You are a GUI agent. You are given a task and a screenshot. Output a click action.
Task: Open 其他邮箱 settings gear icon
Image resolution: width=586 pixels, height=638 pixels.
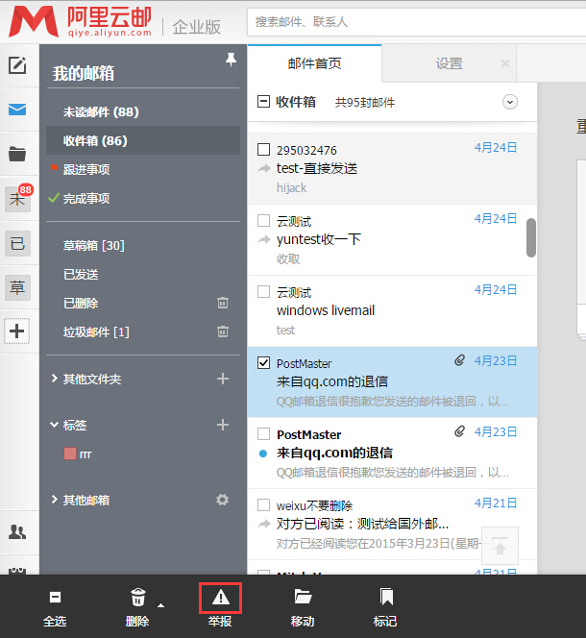coord(223,500)
